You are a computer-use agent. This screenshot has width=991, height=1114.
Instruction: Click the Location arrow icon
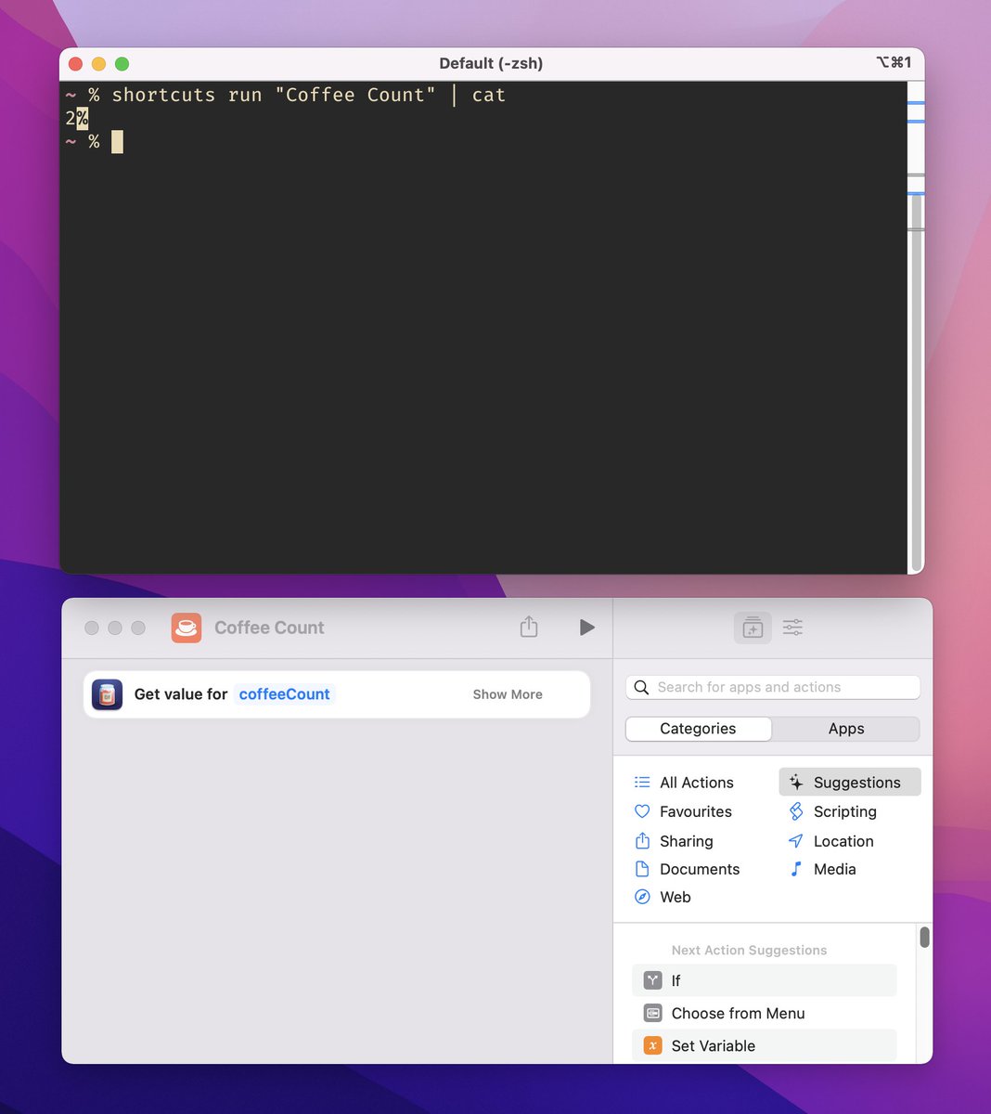tap(796, 841)
